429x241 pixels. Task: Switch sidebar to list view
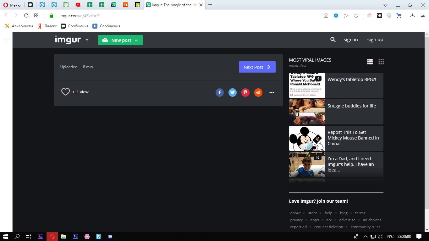370,62
